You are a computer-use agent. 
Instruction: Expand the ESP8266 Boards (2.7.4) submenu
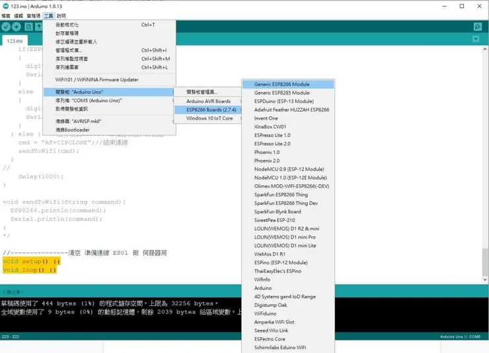click(x=208, y=110)
